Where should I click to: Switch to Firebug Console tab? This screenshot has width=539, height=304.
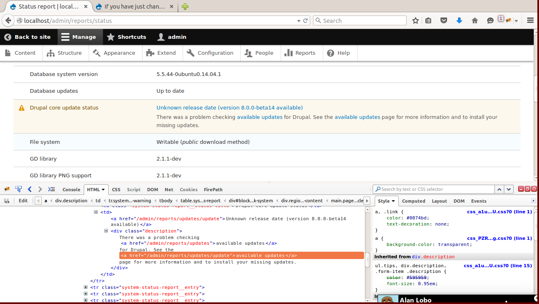[71, 190]
